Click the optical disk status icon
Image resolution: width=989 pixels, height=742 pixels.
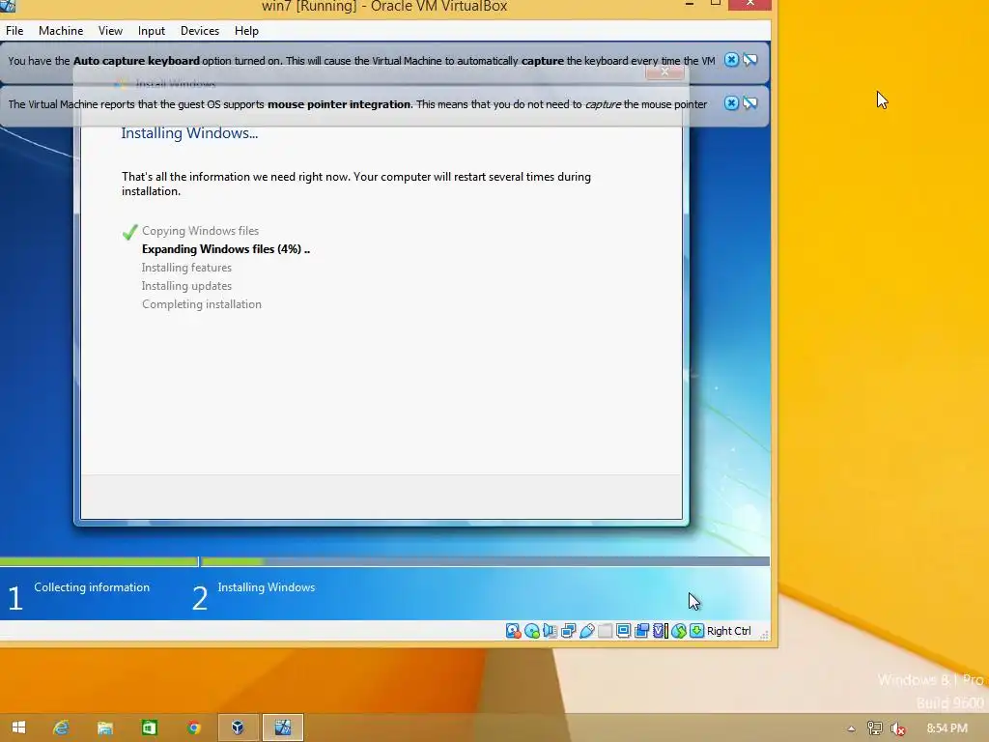click(532, 631)
